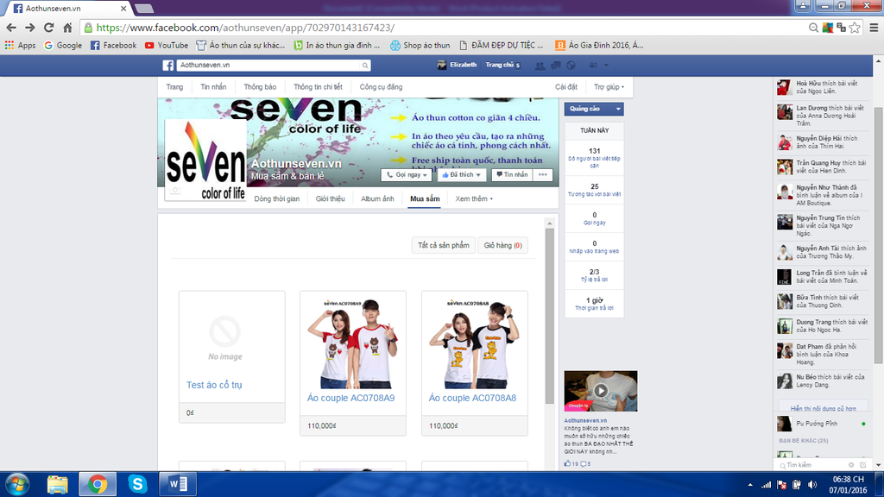Bookmark this page with the star icon
884x497 pixels.
(x=855, y=28)
